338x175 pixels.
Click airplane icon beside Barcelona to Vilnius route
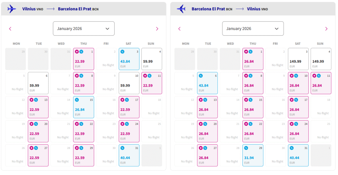pyautogui.click(x=181, y=9)
